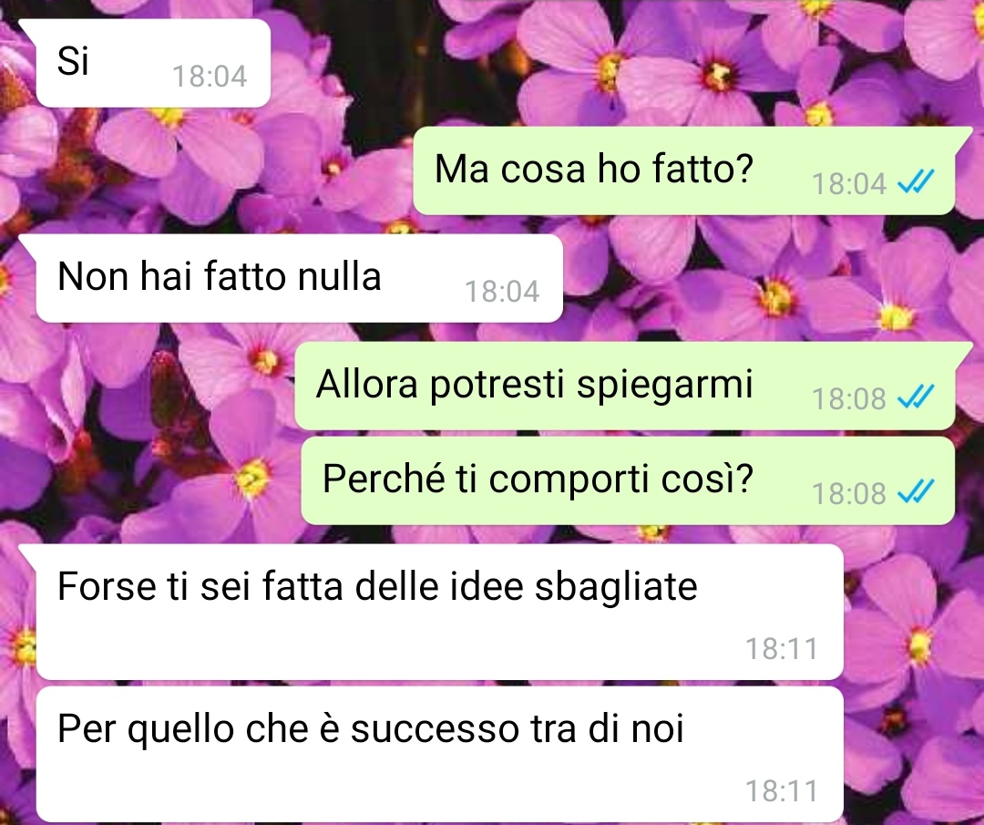Viewport: 984px width, 825px height.
Task: Tap the 18:08 timestamp on 'Perché ti comporti così?'
Action: click(848, 493)
